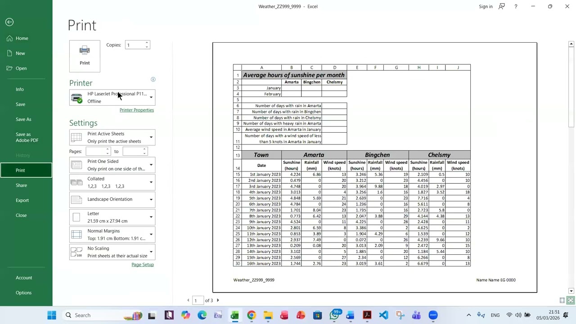Open Help question mark icon
The width and height of the screenshot is (576, 324).
(516, 6)
